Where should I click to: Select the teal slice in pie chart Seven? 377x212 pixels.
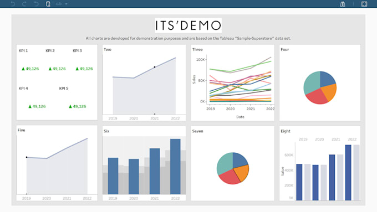(x=225, y=164)
